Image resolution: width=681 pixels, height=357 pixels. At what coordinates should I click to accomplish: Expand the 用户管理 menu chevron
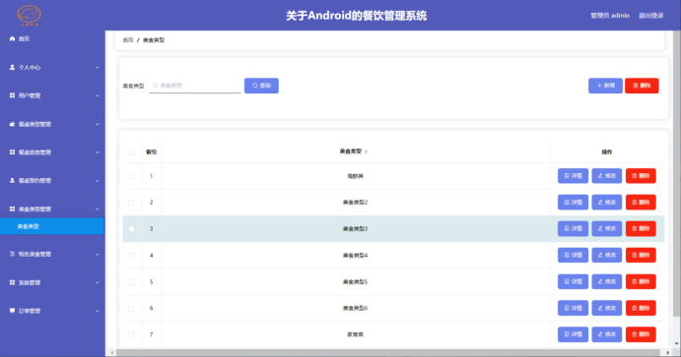[x=98, y=95]
